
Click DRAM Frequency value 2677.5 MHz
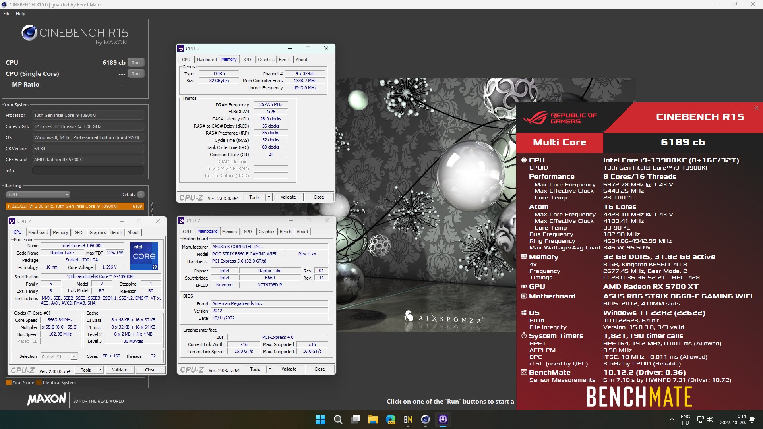pyautogui.click(x=271, y=105)
